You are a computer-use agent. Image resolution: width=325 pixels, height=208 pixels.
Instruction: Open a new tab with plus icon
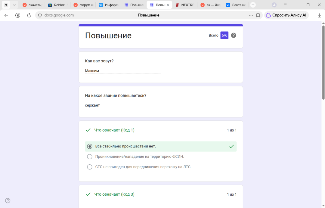[x=253, y=5]
